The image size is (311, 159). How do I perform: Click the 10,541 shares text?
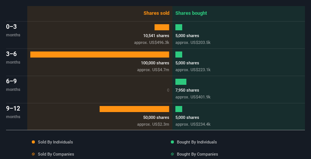156,36
